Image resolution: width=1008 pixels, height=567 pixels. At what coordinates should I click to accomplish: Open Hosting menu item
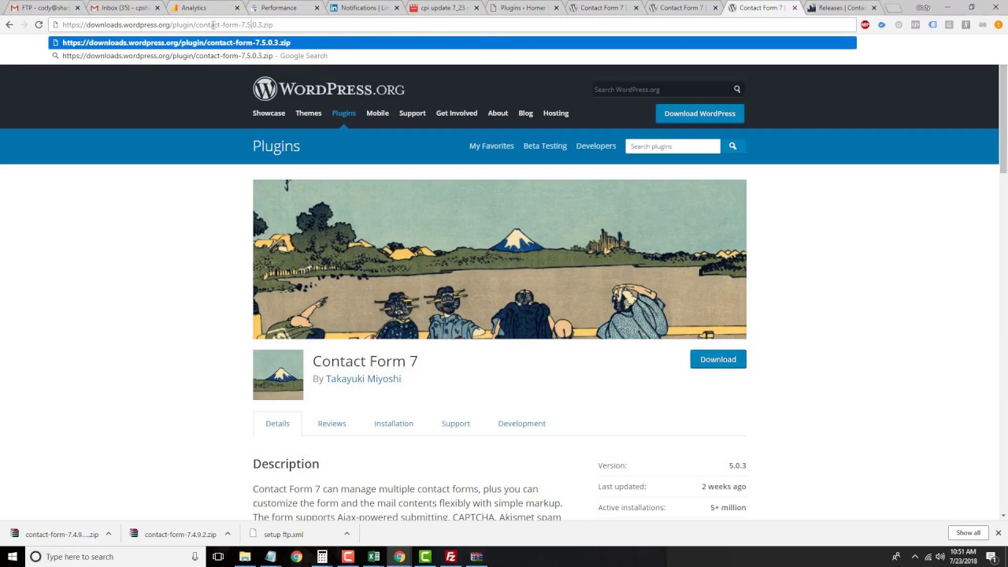(x=555, y=113)
